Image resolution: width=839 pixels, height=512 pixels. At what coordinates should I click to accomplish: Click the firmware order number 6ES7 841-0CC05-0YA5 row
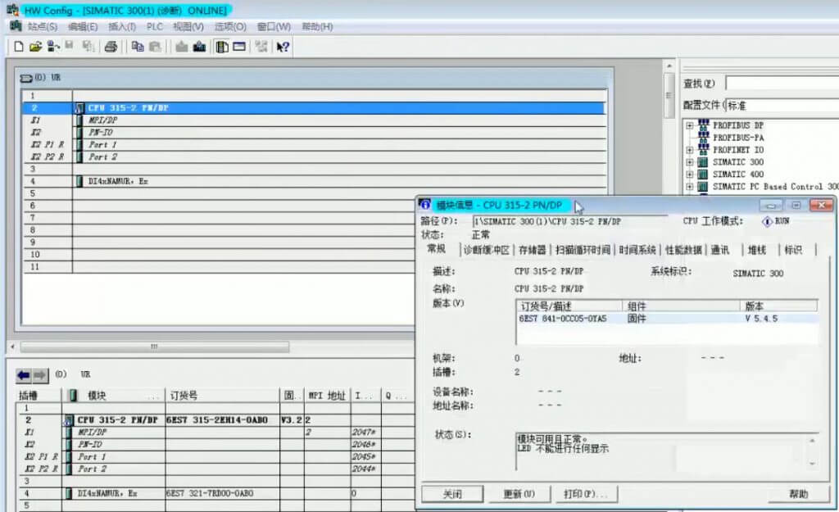[667, 319]
